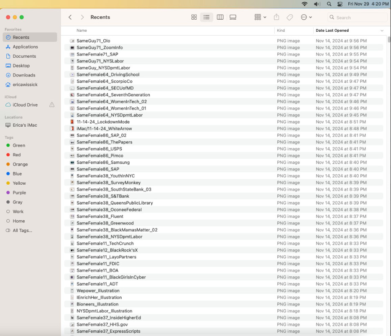Select the Purple tag
391x336 pixels.
(30, 193)
